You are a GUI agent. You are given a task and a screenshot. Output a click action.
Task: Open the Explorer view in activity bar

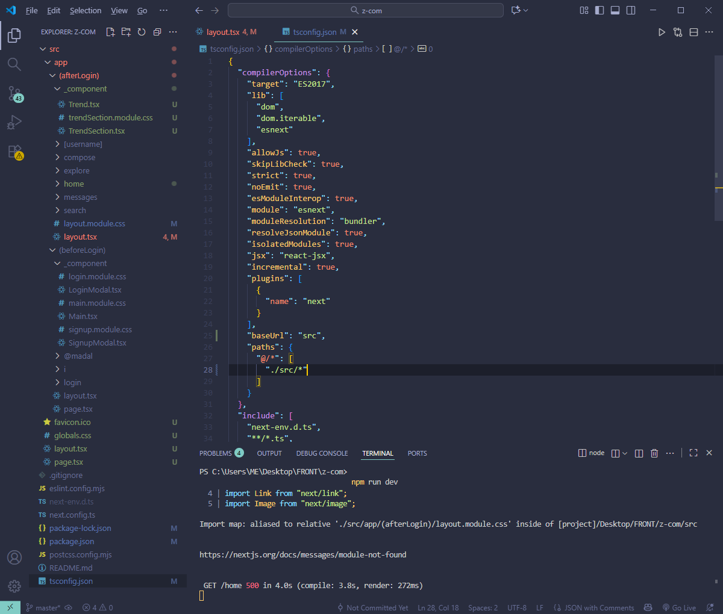[x=14, y=36]
